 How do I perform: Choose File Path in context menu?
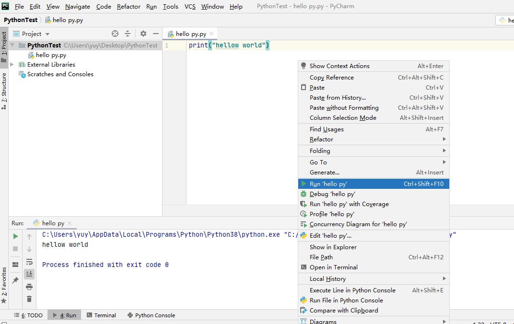[x=374, y=257]
